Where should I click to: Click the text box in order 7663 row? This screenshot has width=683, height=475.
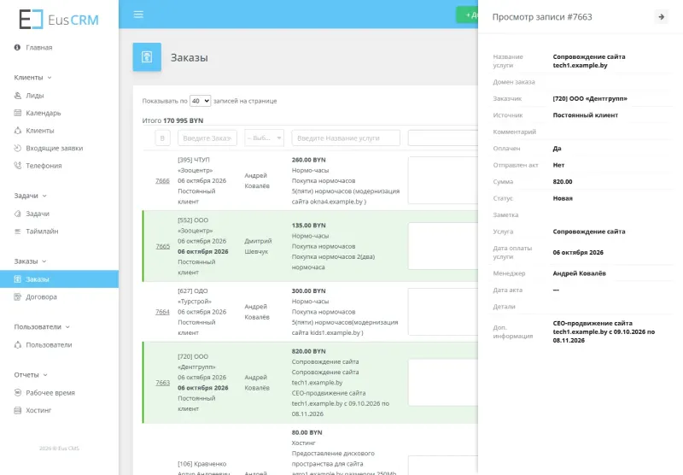[x=443, y=382]
